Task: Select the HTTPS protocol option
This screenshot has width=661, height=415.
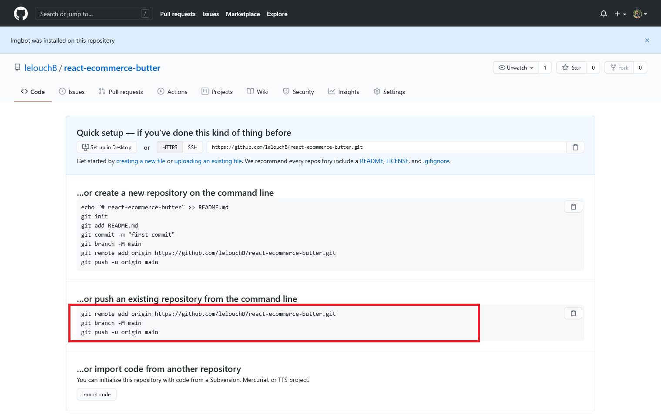Action: (x=170, y=147)
